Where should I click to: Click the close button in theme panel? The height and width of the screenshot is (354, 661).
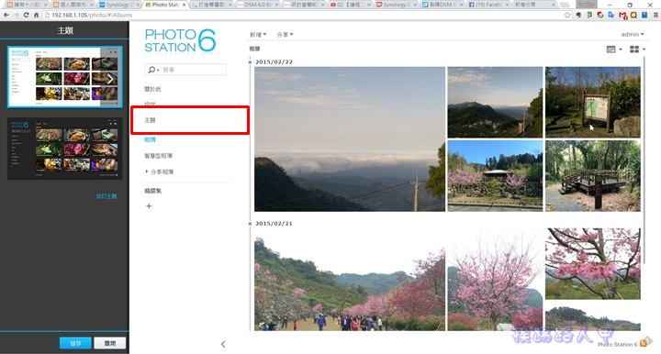coord(109,344)
